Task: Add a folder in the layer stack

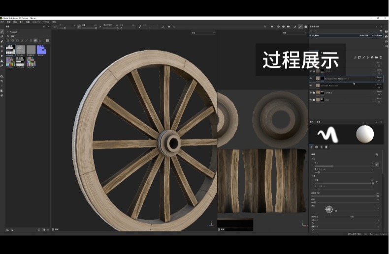Action: coord(377,57)
